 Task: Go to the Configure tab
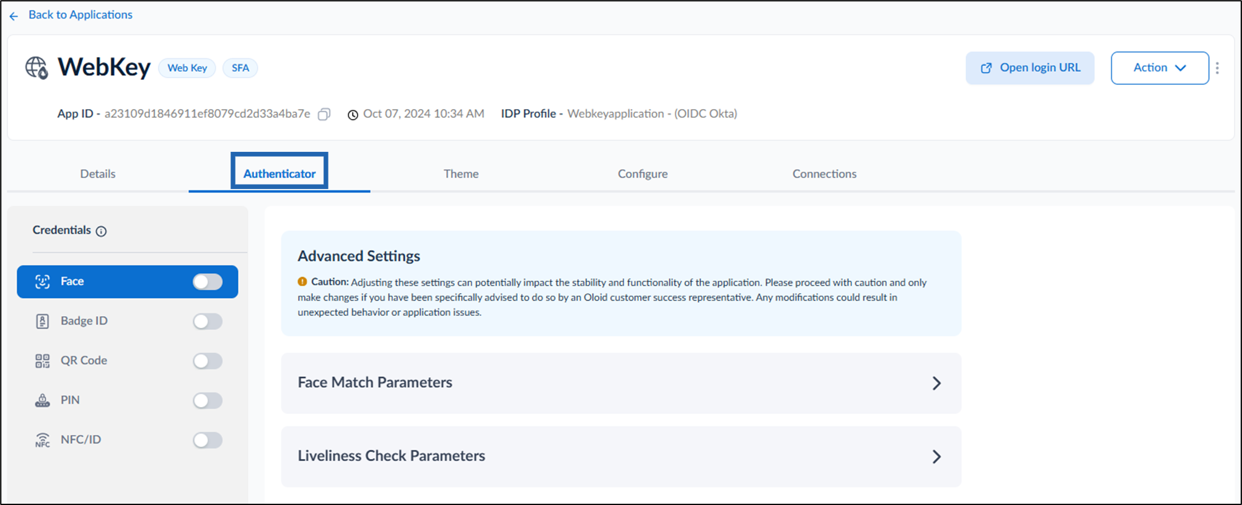coord(643,174)
